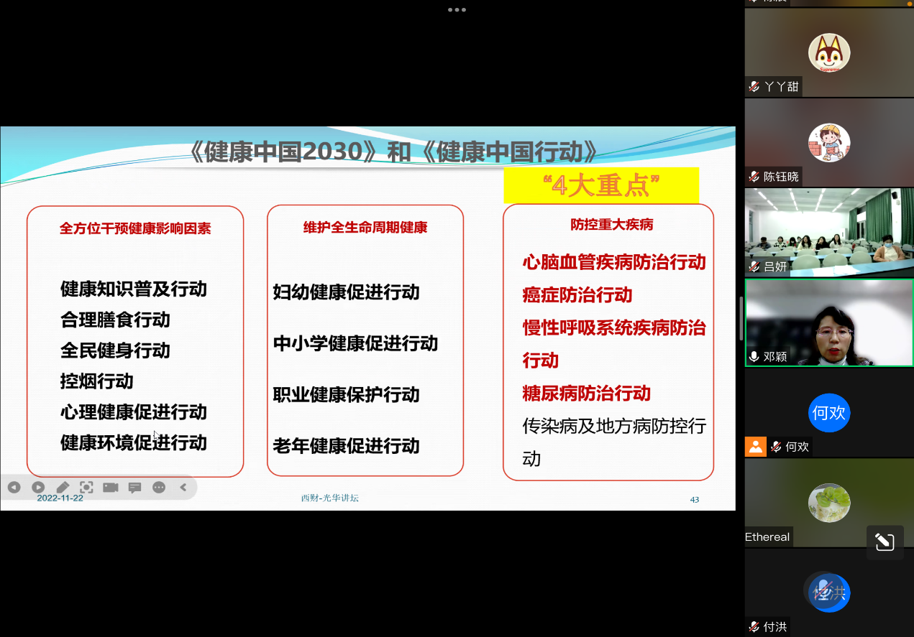The height and width of the screenshot is (637, 914).
Task: Select the pen annotation tool
Action: (63, 488)
